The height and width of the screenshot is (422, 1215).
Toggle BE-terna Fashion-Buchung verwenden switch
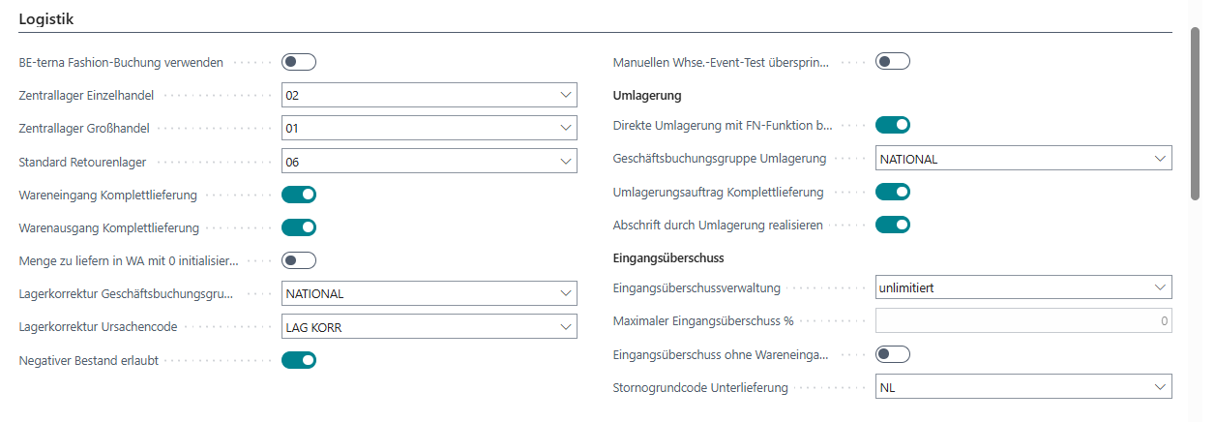click(x=299, y=63)
